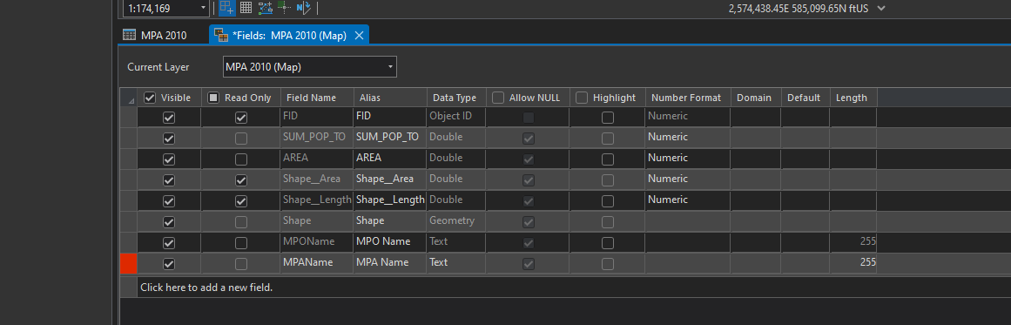Screen dimensions: 1011x325
Task: Check Highlight for Shape__Length field
Action: [607, 201]
